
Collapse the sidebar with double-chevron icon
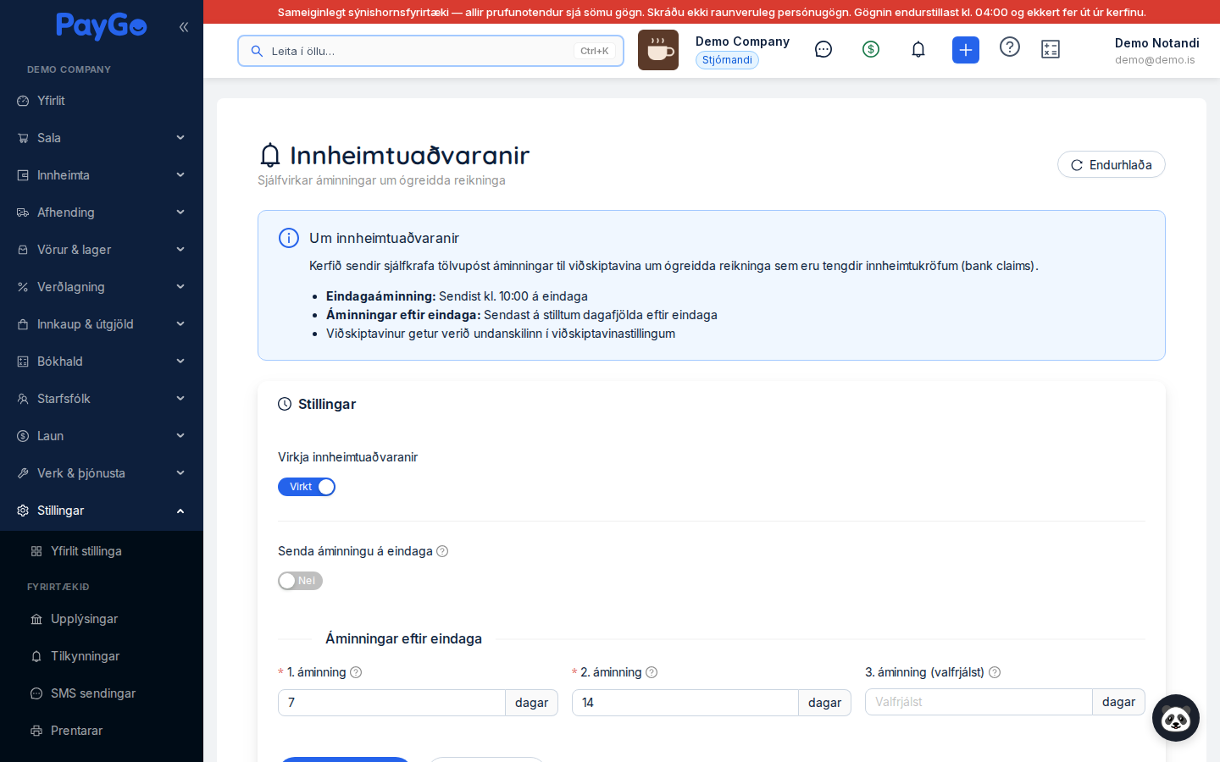184,27
